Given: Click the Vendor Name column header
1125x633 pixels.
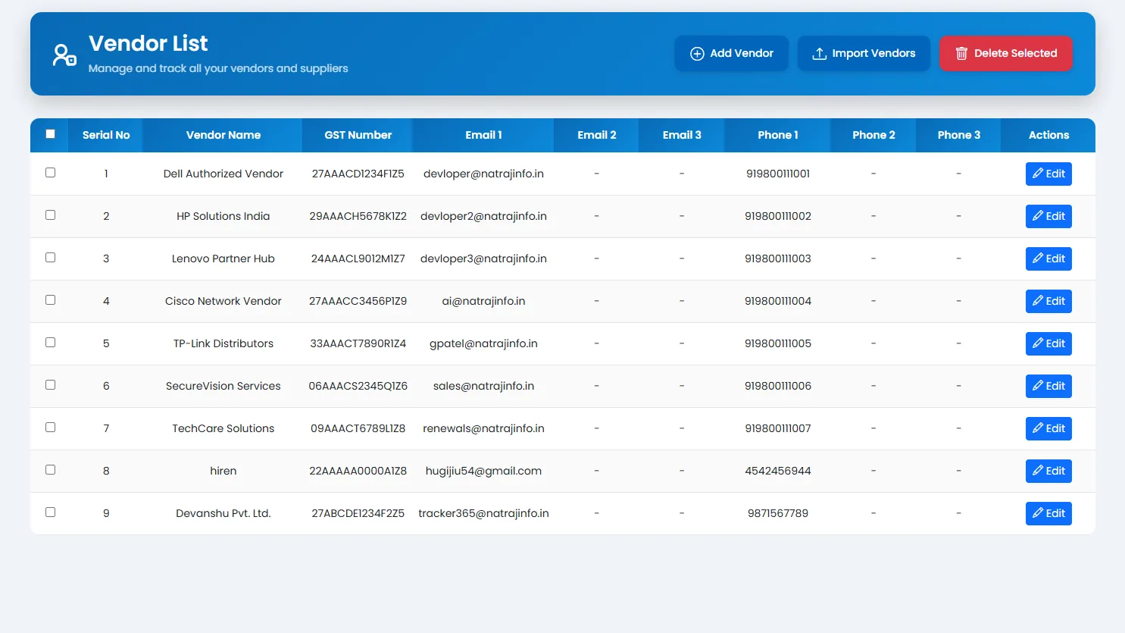Looking at the screenshot, I should point(223,135).
